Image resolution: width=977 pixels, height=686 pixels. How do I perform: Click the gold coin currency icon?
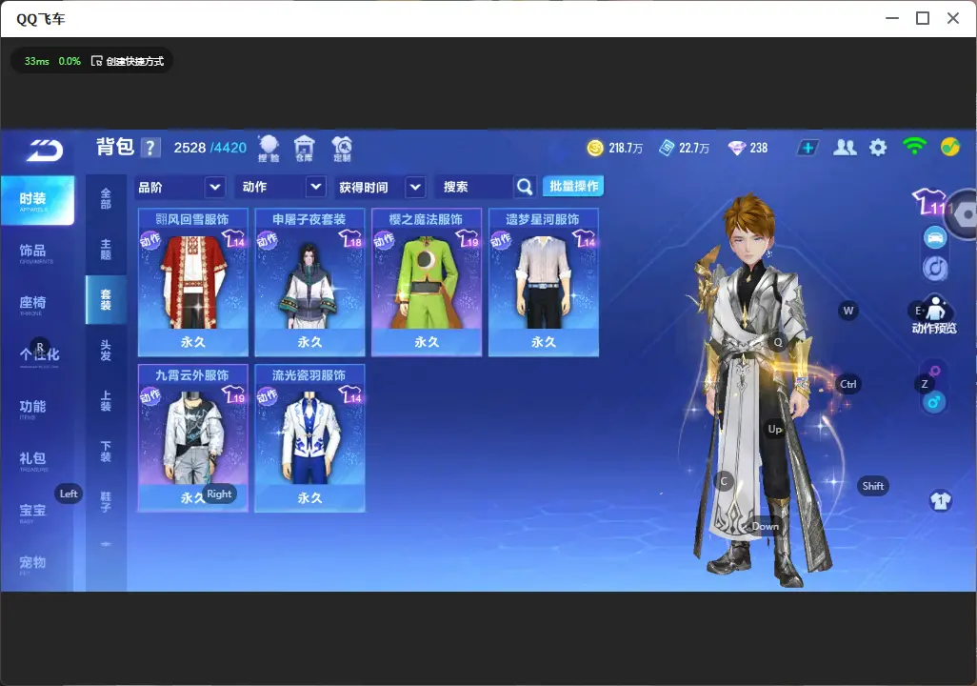[x=595, y=148]
